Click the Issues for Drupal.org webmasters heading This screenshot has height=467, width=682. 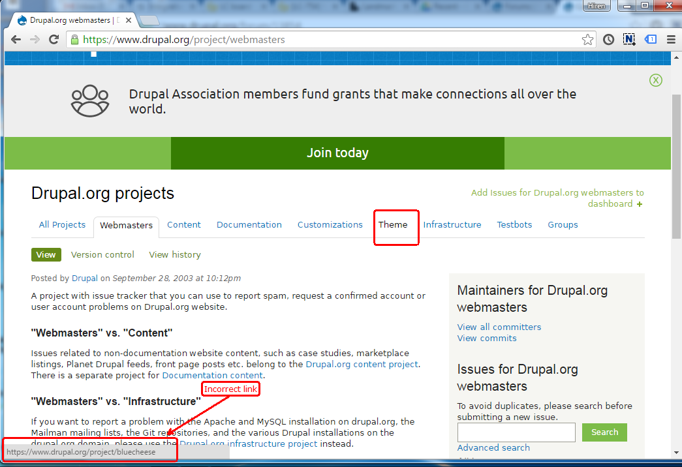tap(518, 378)
